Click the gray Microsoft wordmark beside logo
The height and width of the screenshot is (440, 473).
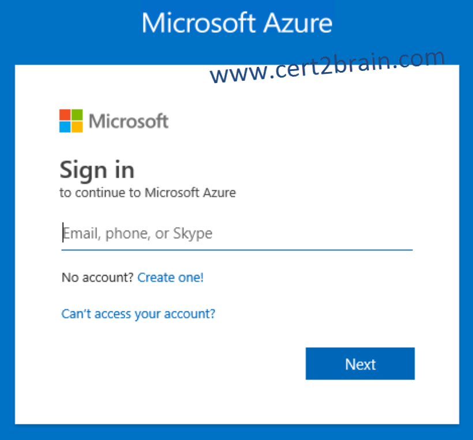click(x=129, y=121)
